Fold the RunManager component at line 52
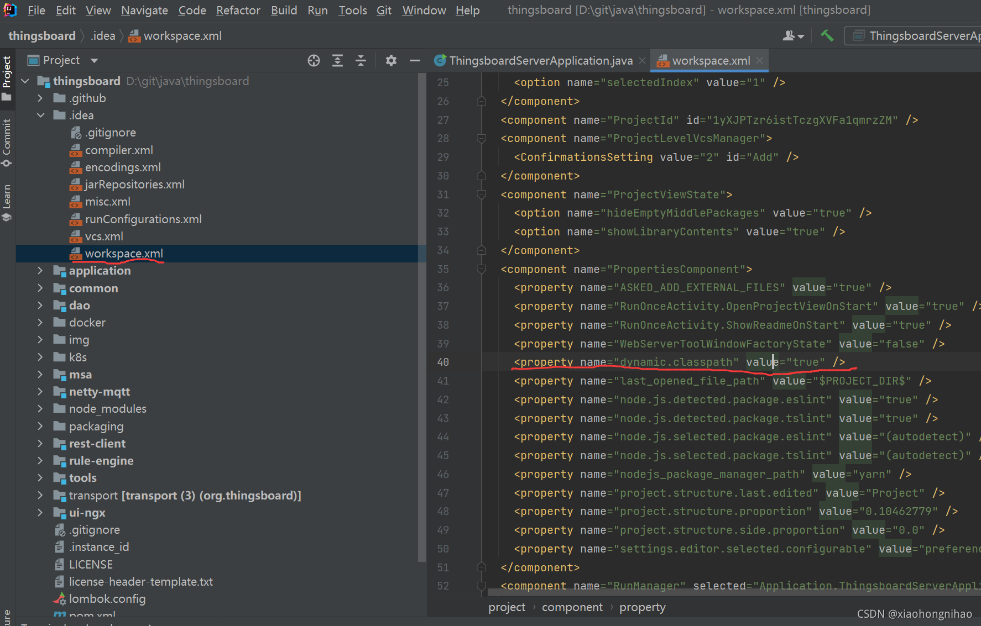 point(481,586)
